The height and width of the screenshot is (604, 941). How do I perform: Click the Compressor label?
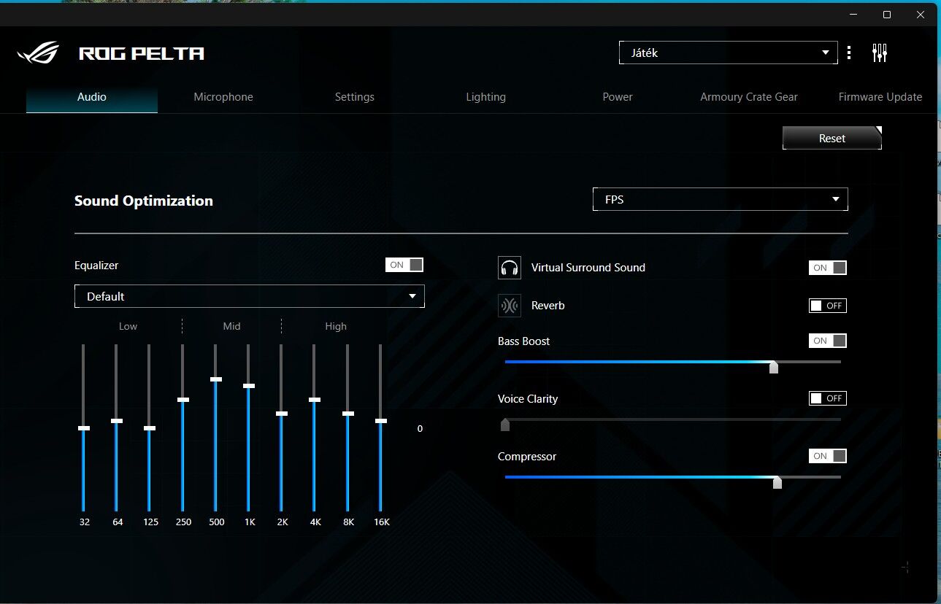point(527,457)
